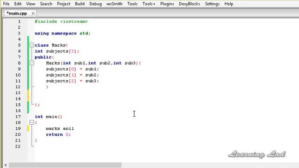Screen dimensions: 299x168
Task: Click line number 13 in the margin
Action: (x=18, y=93)
